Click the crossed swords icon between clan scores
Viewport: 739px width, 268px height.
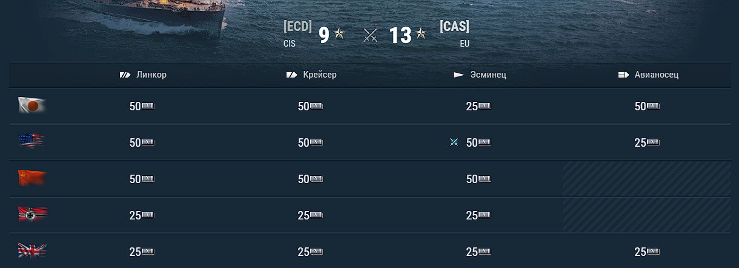pyautogui.click(x=371, y=36)
